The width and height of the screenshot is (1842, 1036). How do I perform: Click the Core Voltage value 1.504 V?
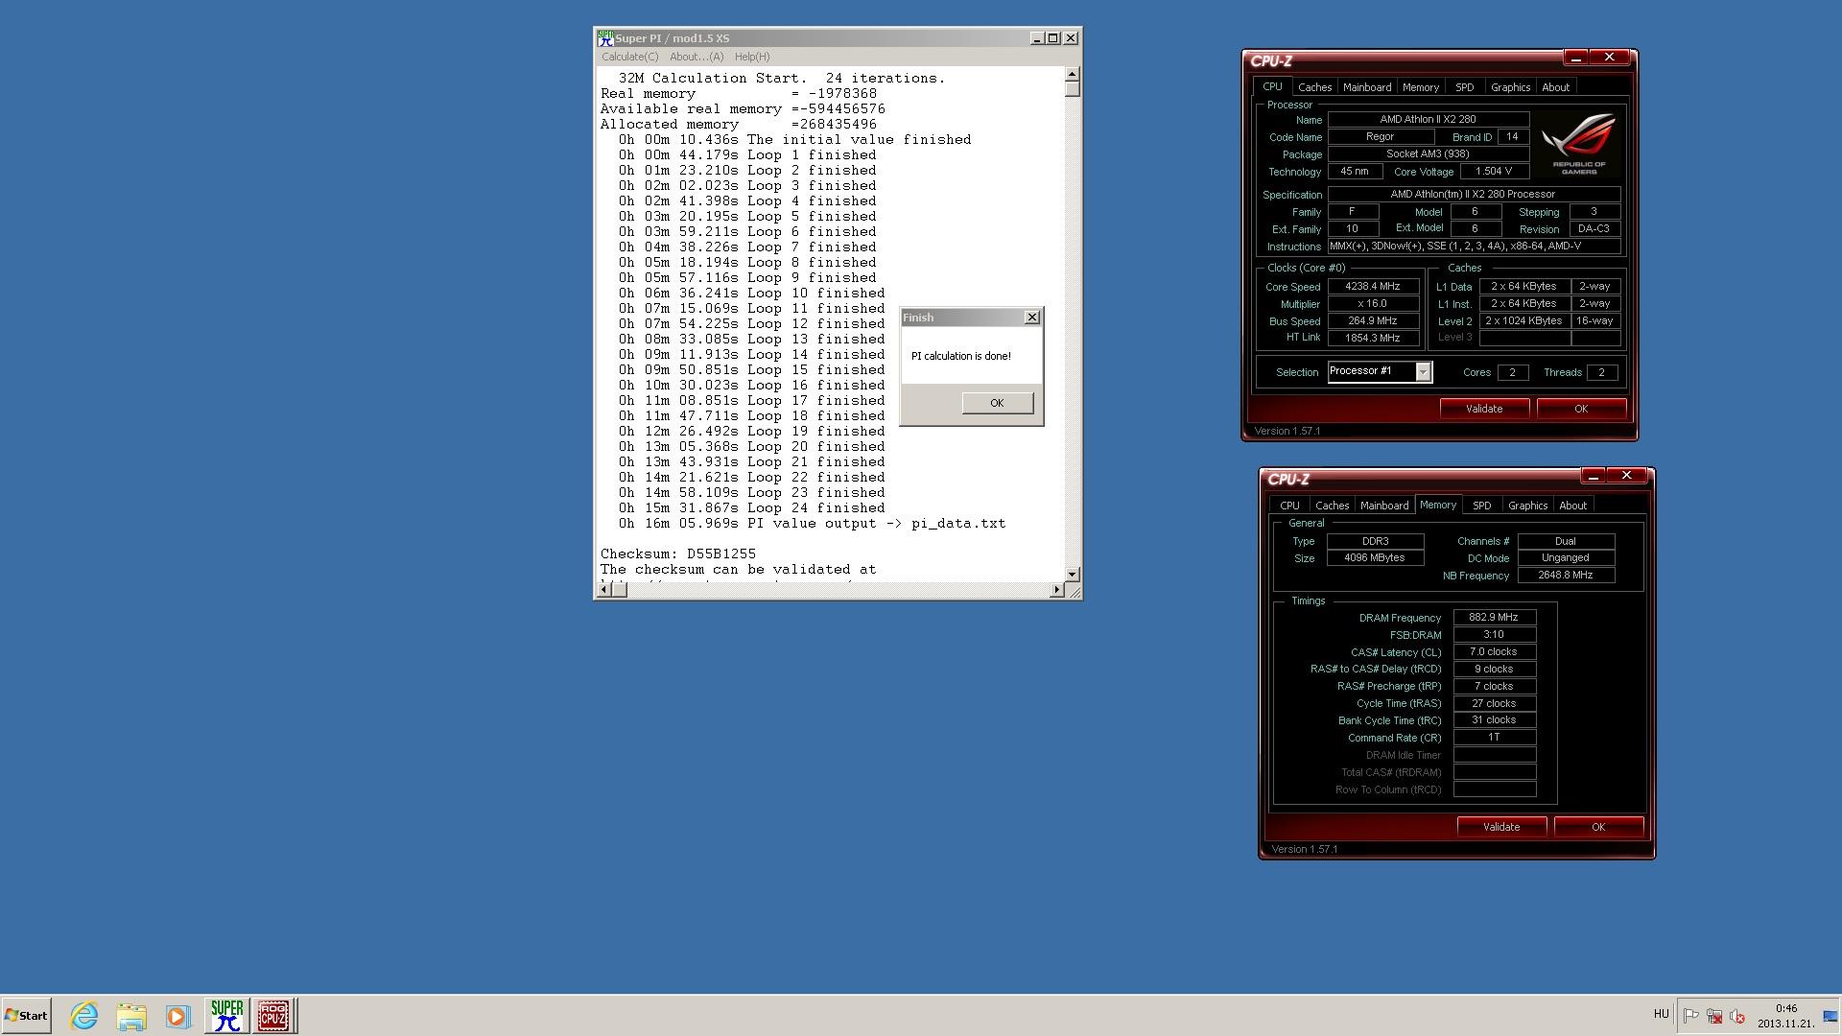click(x=1494, y=172)
